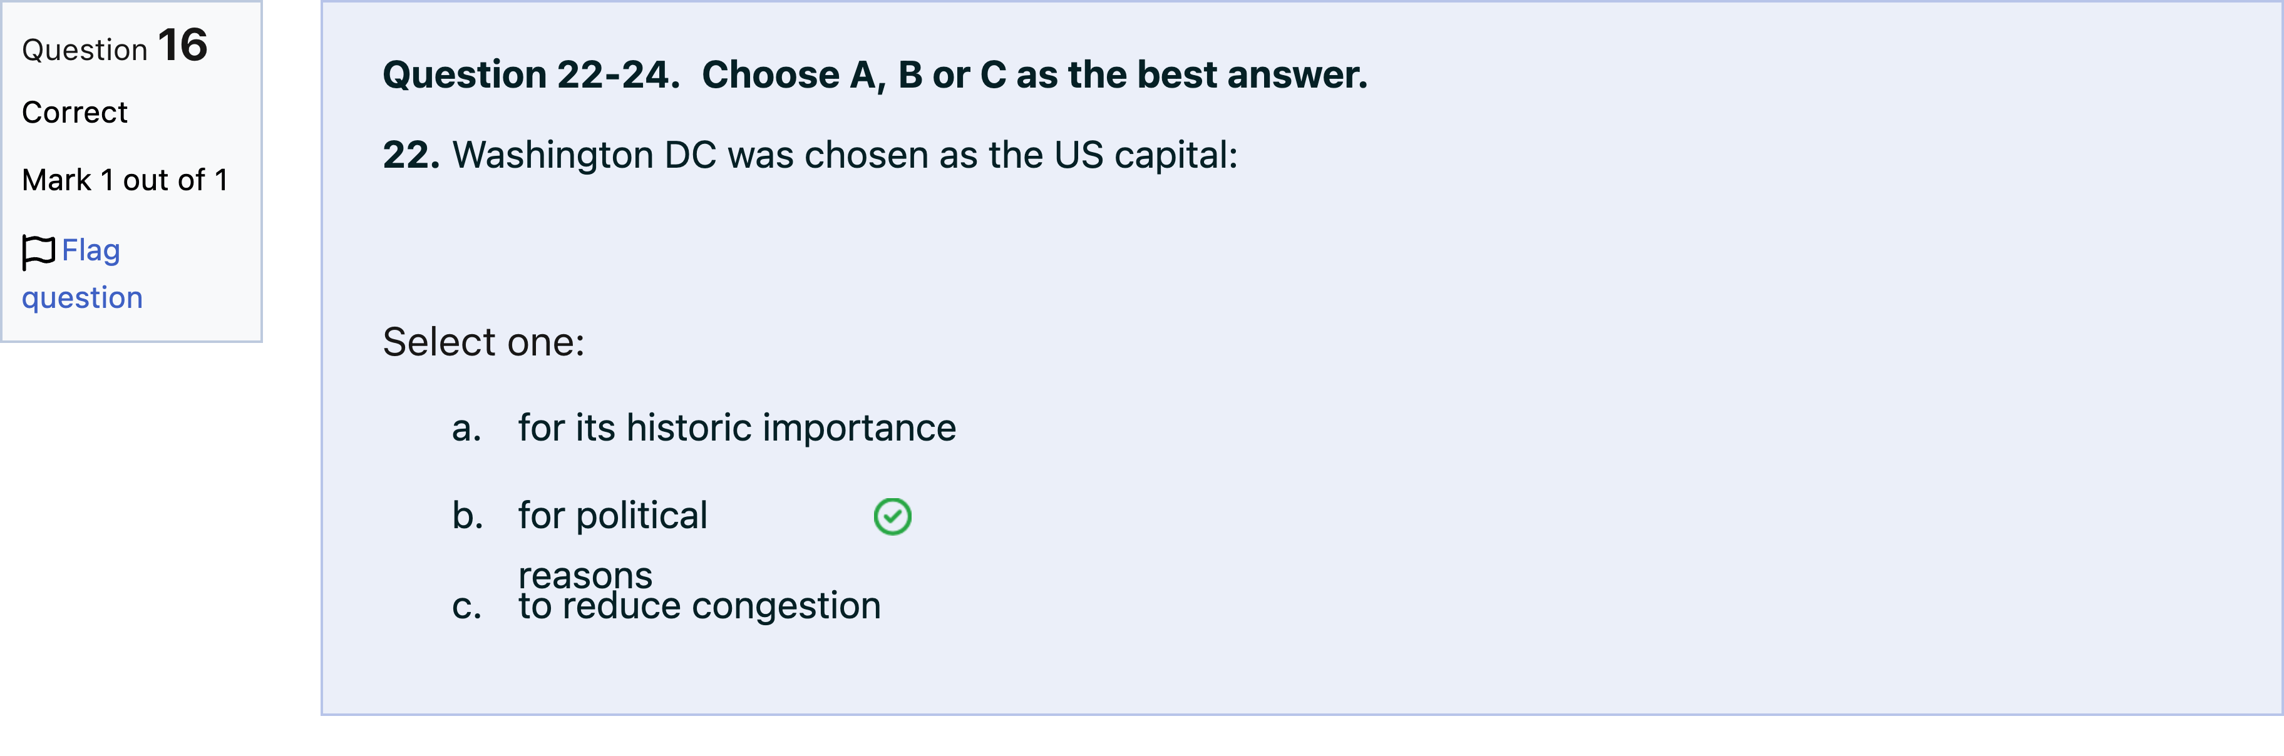Open the Flag question link
This screenshot has width=2284, height=756.
[x=83, y=274]
